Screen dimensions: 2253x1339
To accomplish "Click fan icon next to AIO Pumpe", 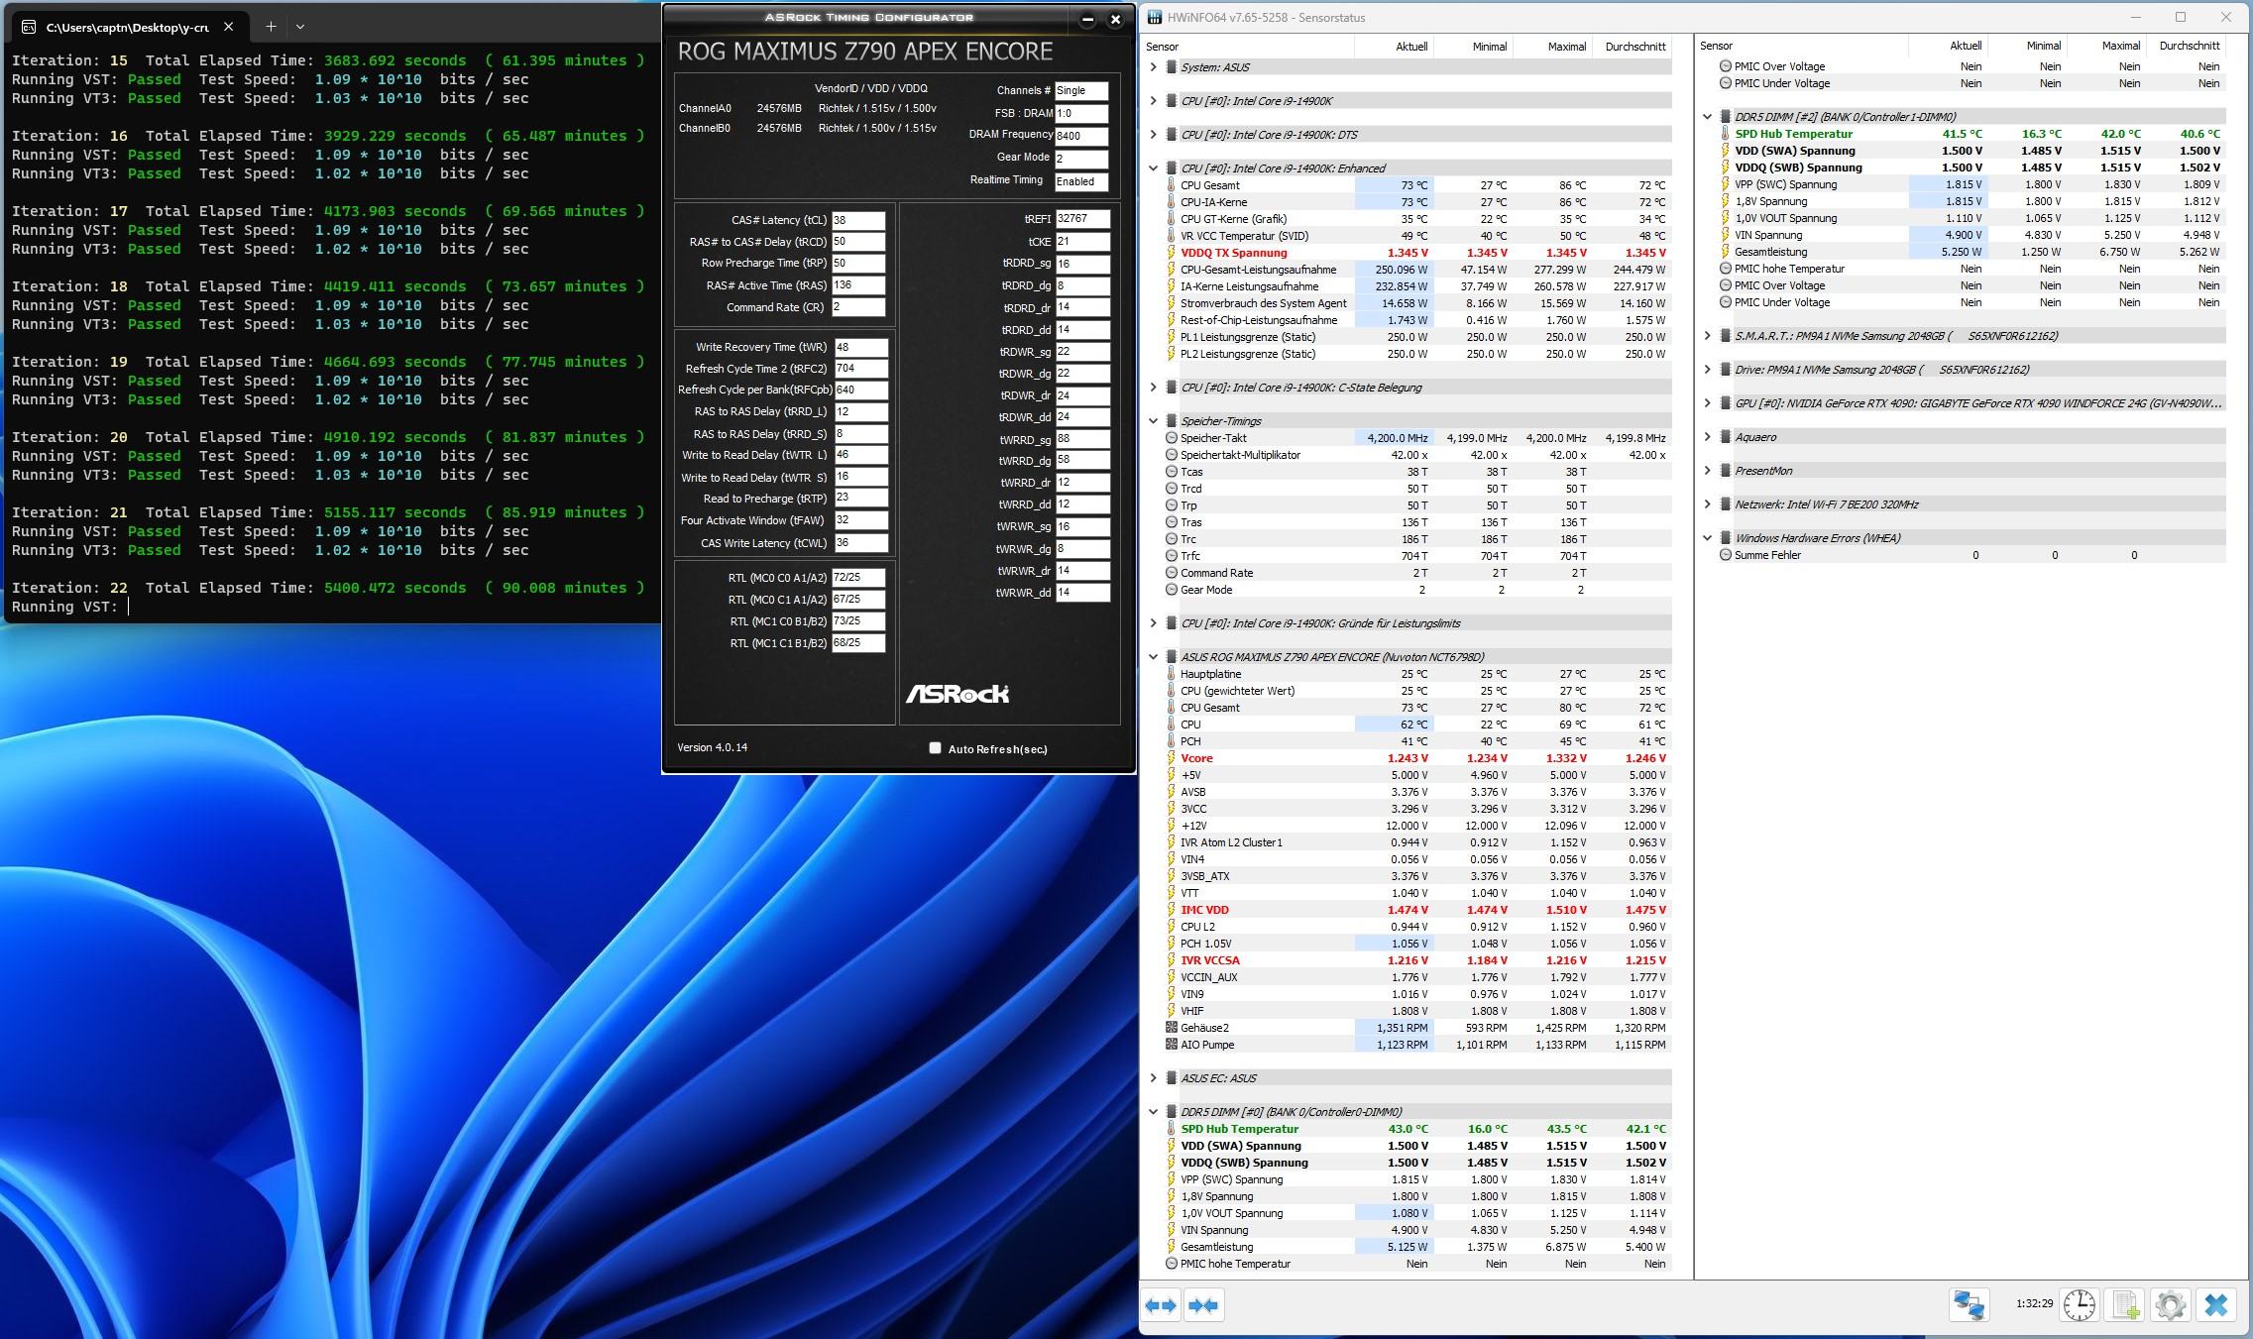I will click(x=1172, y=1045).
